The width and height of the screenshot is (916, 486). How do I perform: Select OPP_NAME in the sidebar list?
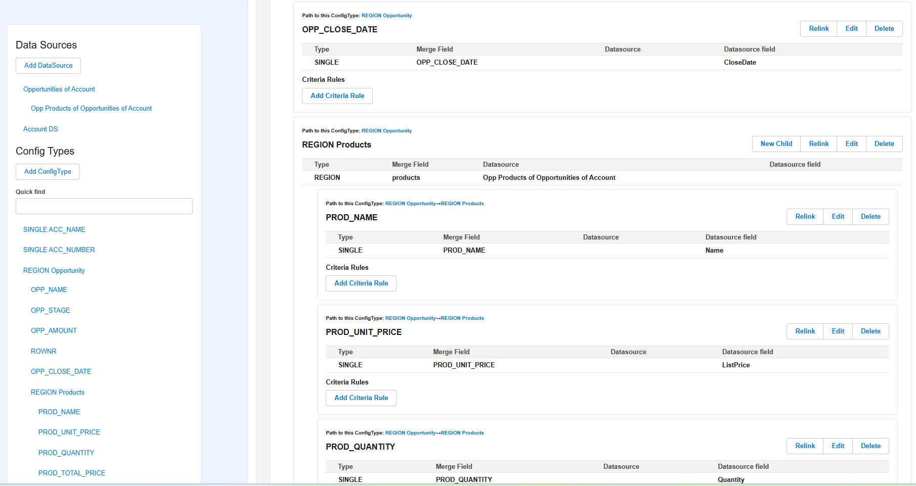click(49, 290)
